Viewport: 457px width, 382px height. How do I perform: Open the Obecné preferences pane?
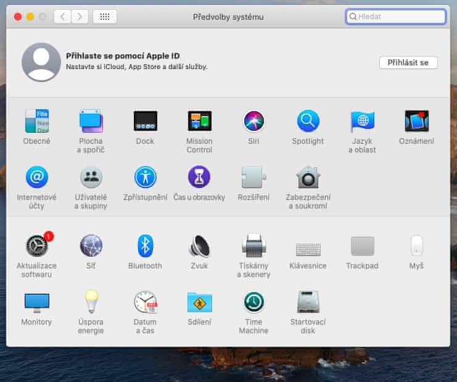pos(36,122)
